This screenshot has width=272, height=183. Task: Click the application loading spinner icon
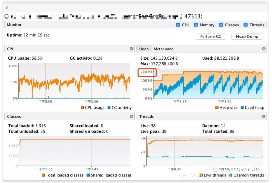point(7,16)
